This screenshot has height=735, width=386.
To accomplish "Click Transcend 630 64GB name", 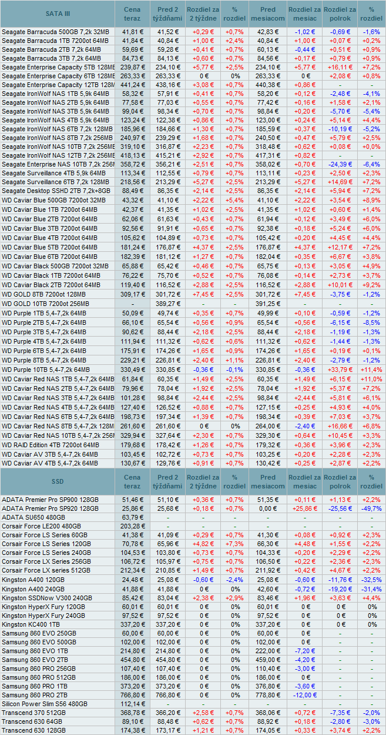I will coord(32,721).
